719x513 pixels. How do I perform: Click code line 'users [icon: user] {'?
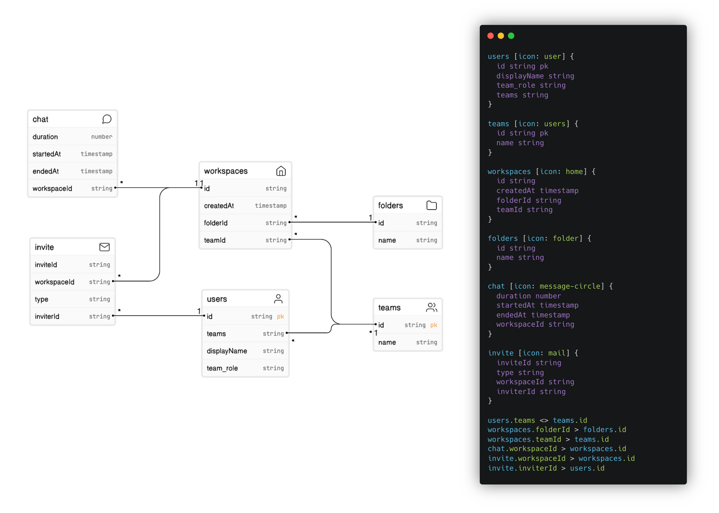531,57
